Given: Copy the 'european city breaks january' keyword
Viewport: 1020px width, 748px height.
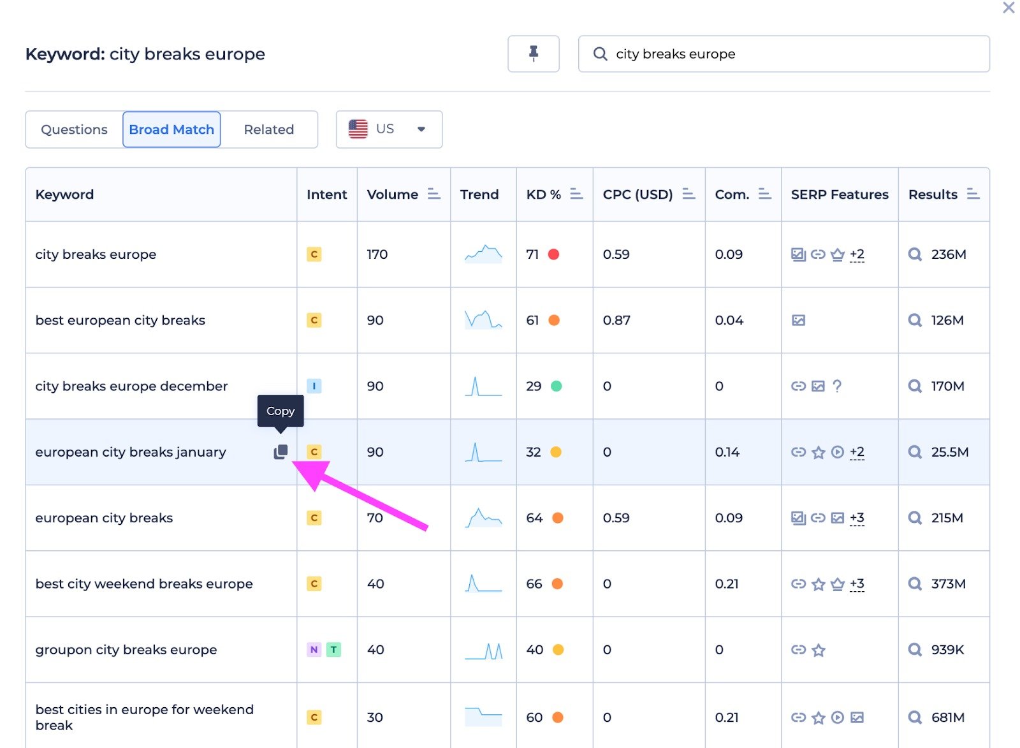Looking at the screenshot, I should point(280,451).
